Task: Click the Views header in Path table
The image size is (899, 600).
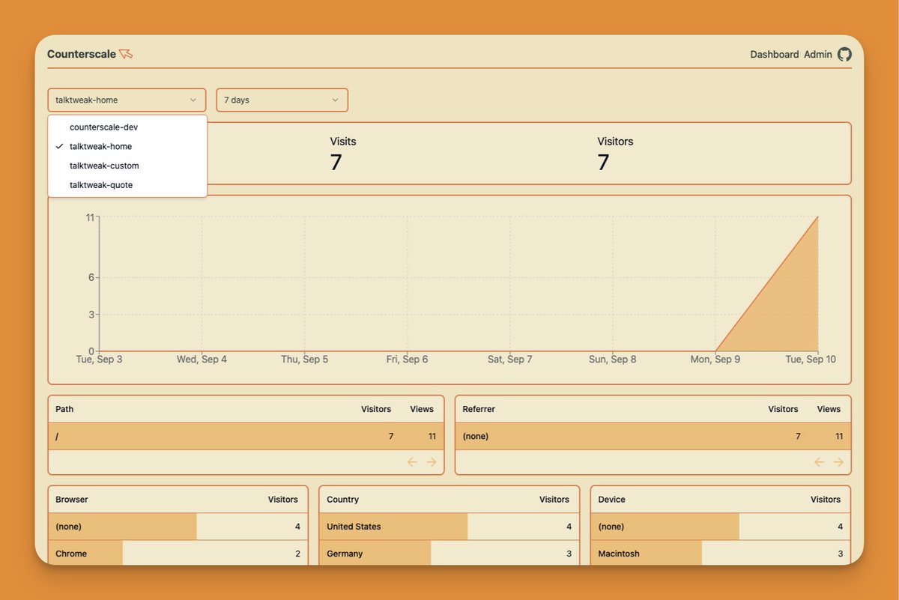Action: pos(422,409)
